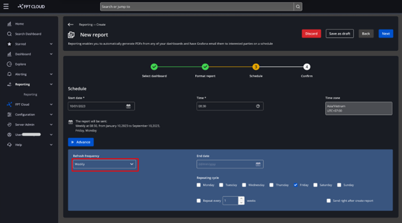
Task: Click the Back button
Action: (x=366, y=34)
